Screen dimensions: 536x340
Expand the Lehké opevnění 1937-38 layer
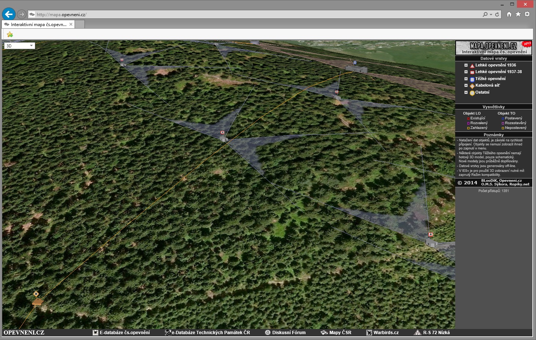[466, 72]
